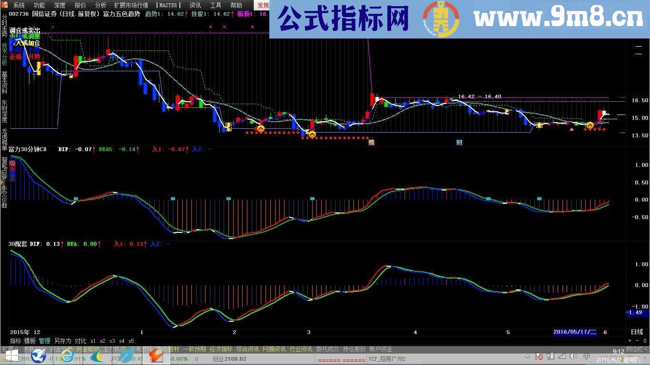
Task: Open the red mail notification icon in system tray
Action: [x=539, y=356]
